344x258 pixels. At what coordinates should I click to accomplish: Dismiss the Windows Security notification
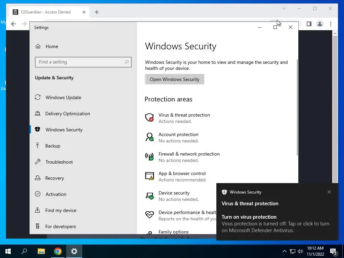coord(329,192)
